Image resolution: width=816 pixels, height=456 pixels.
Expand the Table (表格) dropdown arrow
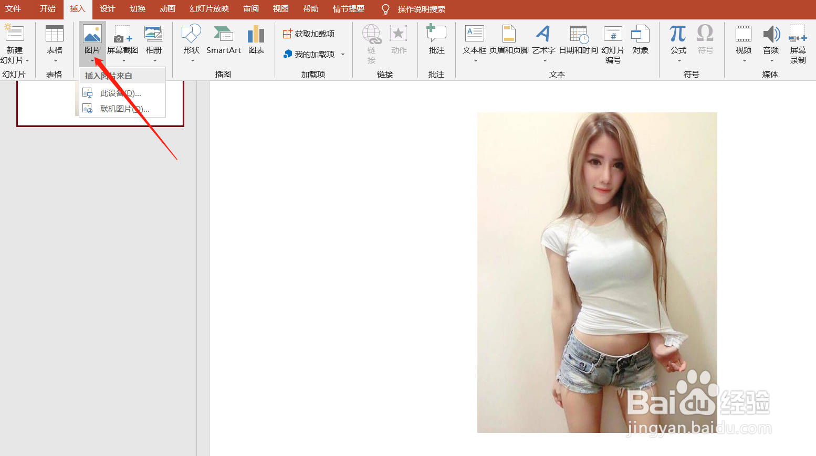(55, 61)
